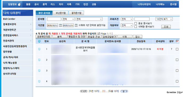This screenshot has height=97, width=186.
Task: Click the start date field 2020/10/11
Action: tap(53, 25)
